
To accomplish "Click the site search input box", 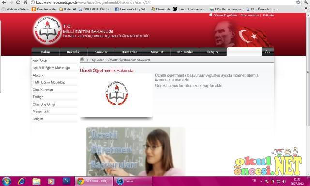I will [x=244, y=52].
